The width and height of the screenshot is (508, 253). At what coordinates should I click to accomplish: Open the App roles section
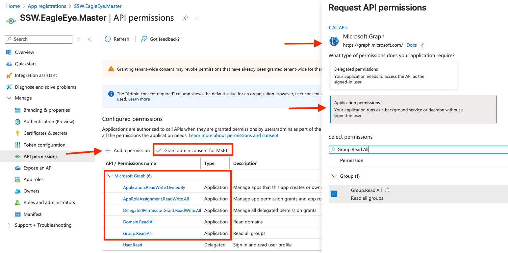[34, 179]
